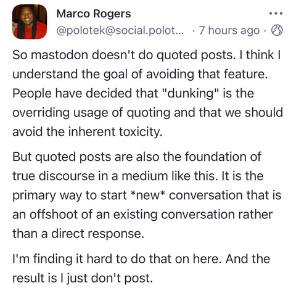Open the three-dot more options menu
The image size is (296, 296).
(x=276, y=14)
